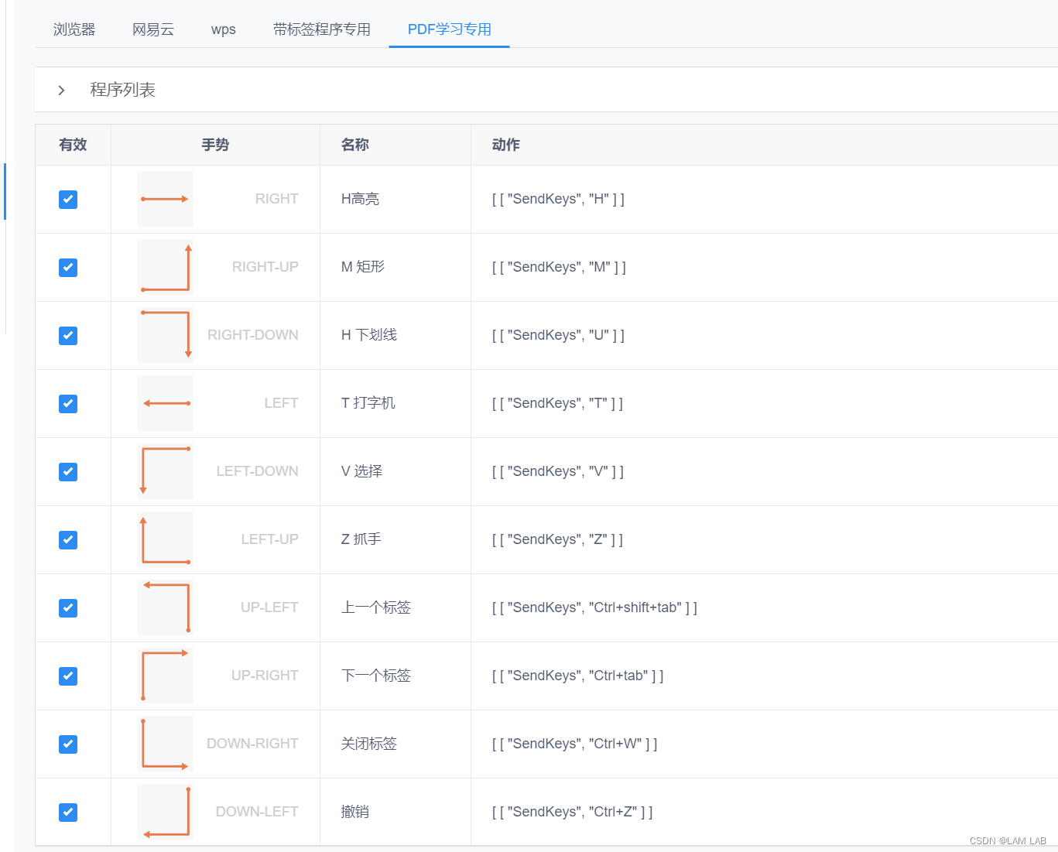
Task: Select the DOWN-RIGHT gesture arrow icon
Action: [166, 744]
